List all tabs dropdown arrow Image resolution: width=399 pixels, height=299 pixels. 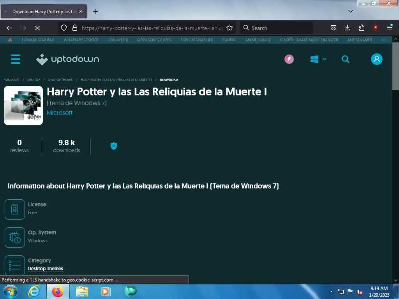[x=350, y=11]
